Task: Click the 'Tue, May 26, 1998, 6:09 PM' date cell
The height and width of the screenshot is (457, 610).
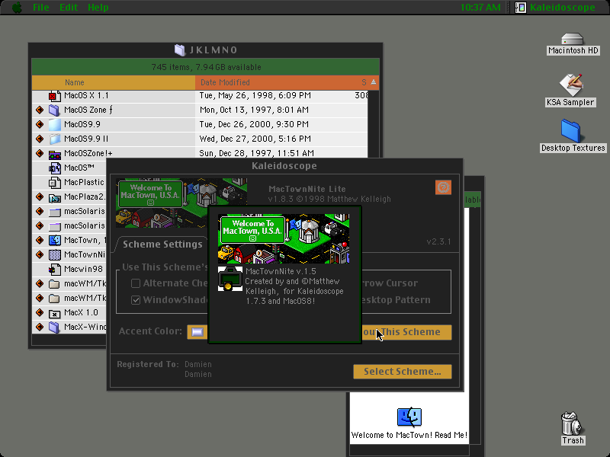Action: [255, 96]
